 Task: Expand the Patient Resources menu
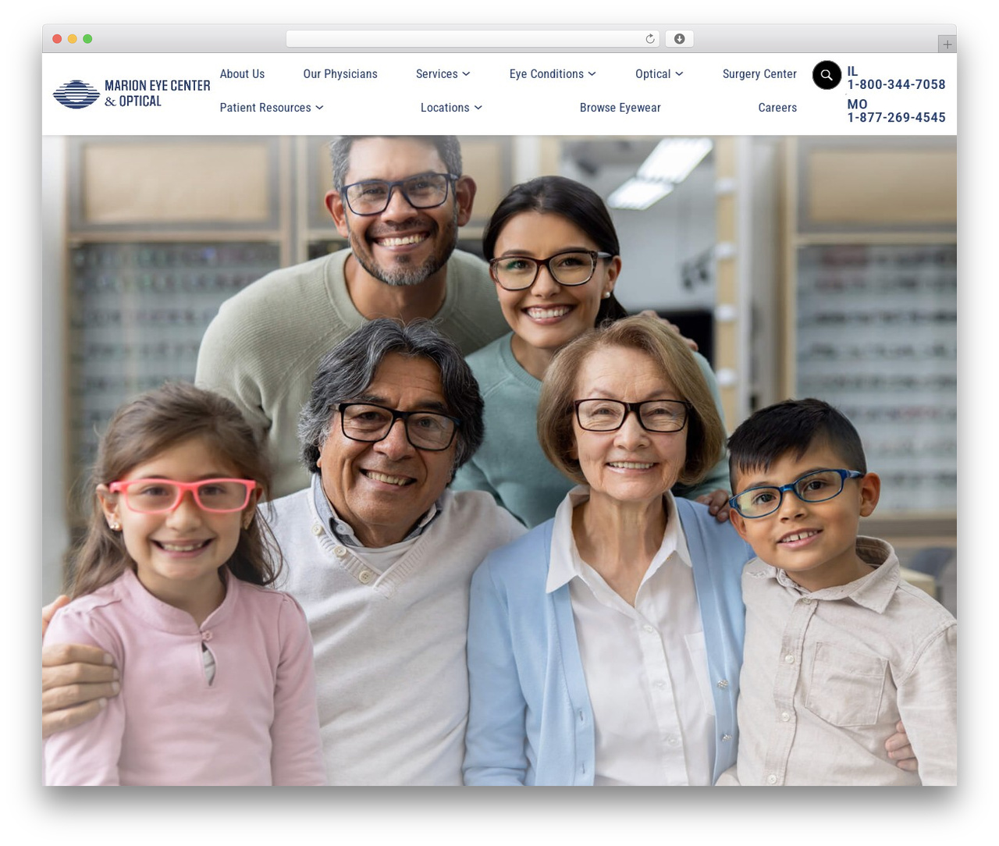[x=272, y=108]
